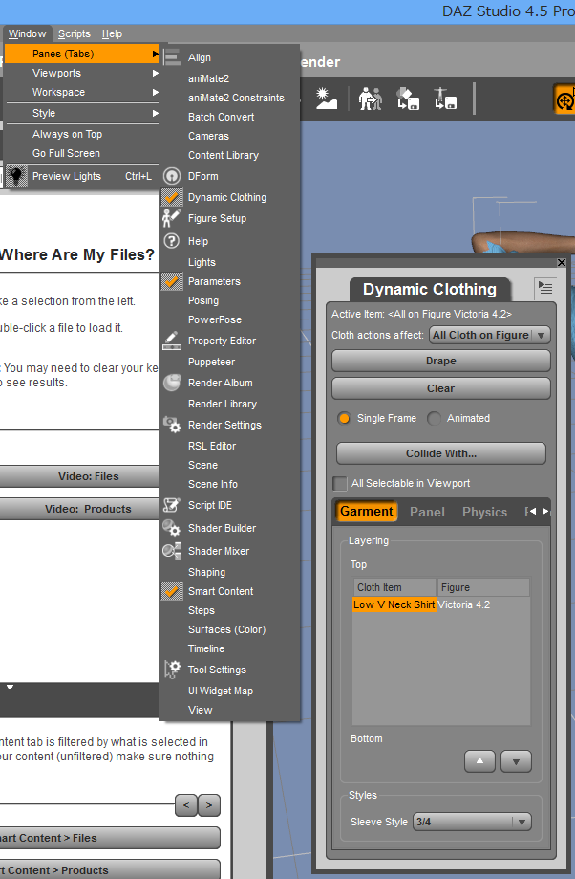575x879 pixels.
Task: Click the Preview Lights bulb icon
Action: click(x=17, y=176)
